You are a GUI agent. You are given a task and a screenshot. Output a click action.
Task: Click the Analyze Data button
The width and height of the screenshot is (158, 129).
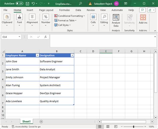(x=116, y=21)
